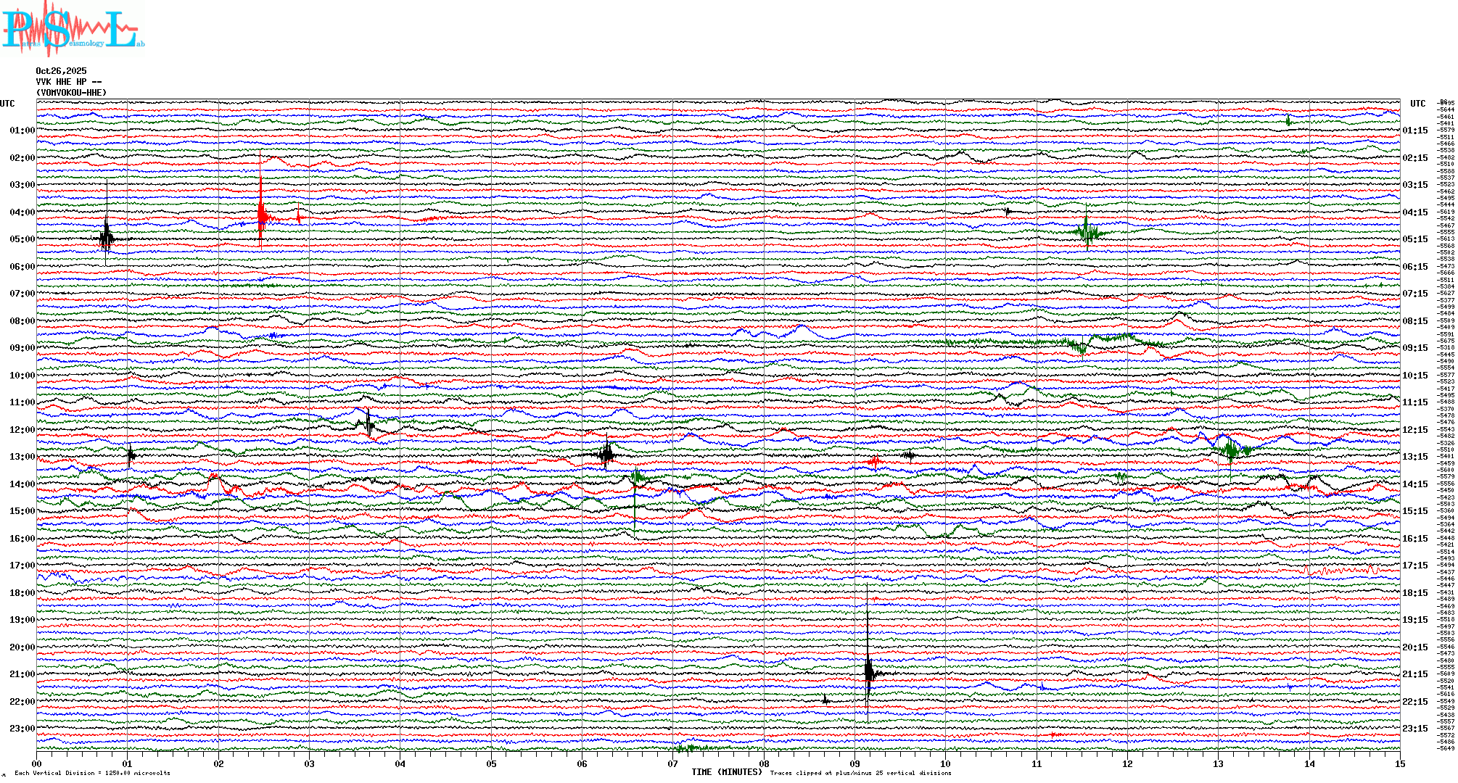This screenshot has height=783, width=1458.
Task: Click the 23:15 label on right axis
Action: [x=1414, y=729]
